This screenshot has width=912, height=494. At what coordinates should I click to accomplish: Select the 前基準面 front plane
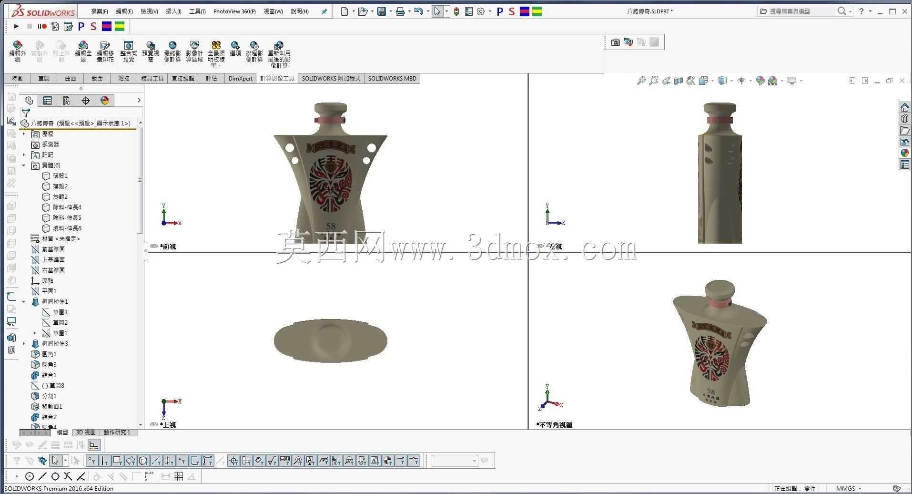tap(48, 249)
